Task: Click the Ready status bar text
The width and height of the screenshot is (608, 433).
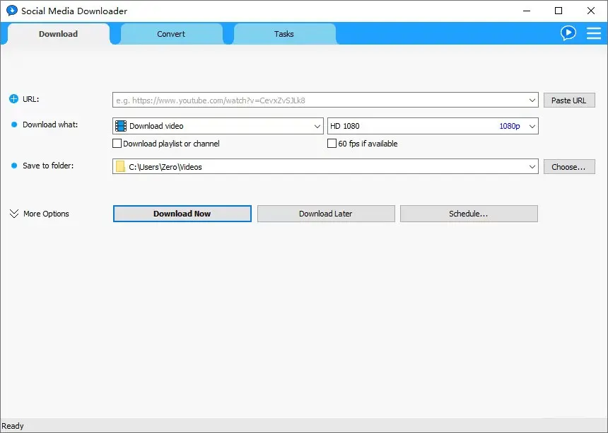Action: click(13, 426)
